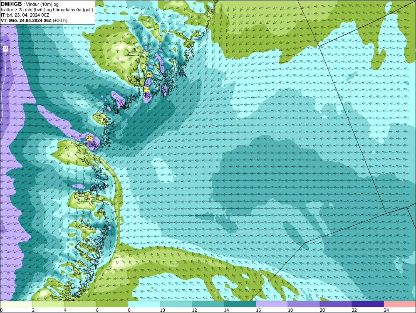
Task: Select the 14–16 m/s dark teal swatch
Action: pos(240,304)
